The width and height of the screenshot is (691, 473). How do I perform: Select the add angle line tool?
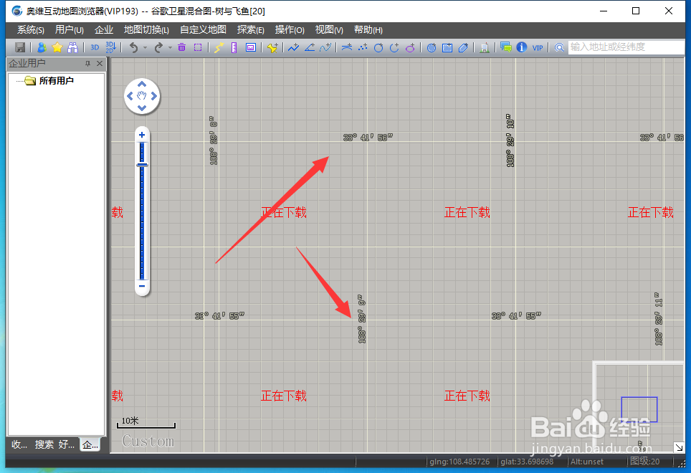point(310,47)
